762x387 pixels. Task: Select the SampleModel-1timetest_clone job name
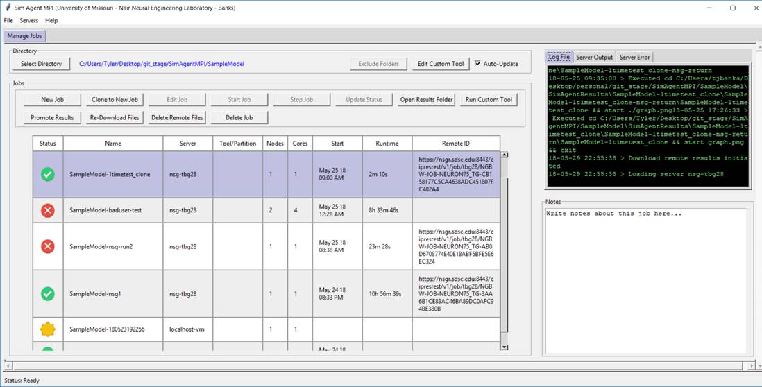110,174
